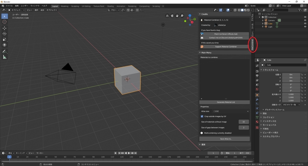Image resolution: width=308 pixels, height=166 pixels.
Task: Open the Tool settings properties tab
Action: point(257,66)
